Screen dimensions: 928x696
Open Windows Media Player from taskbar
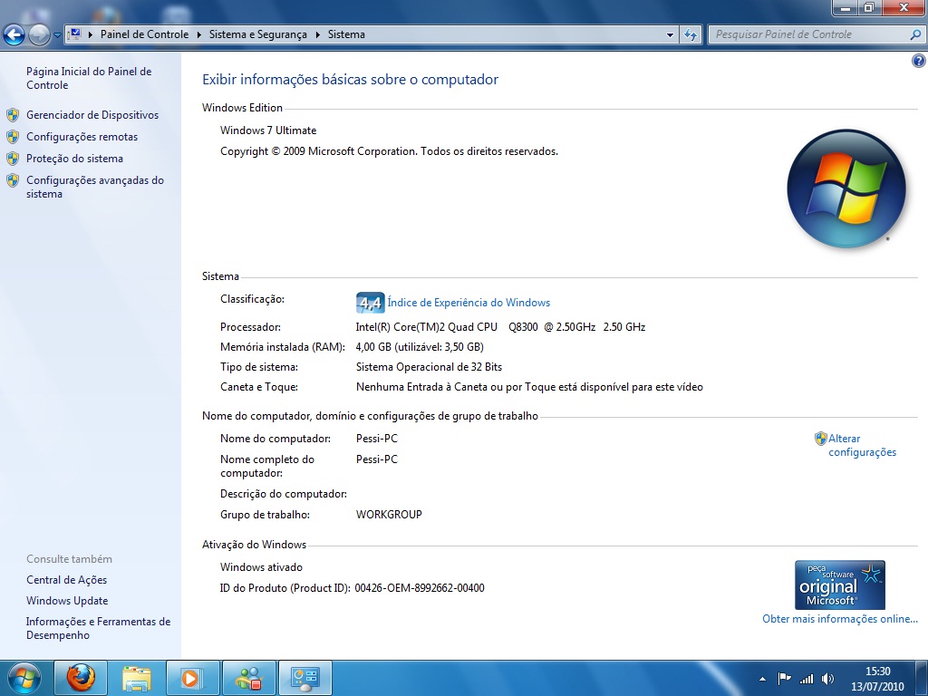(x=192, y=678)
